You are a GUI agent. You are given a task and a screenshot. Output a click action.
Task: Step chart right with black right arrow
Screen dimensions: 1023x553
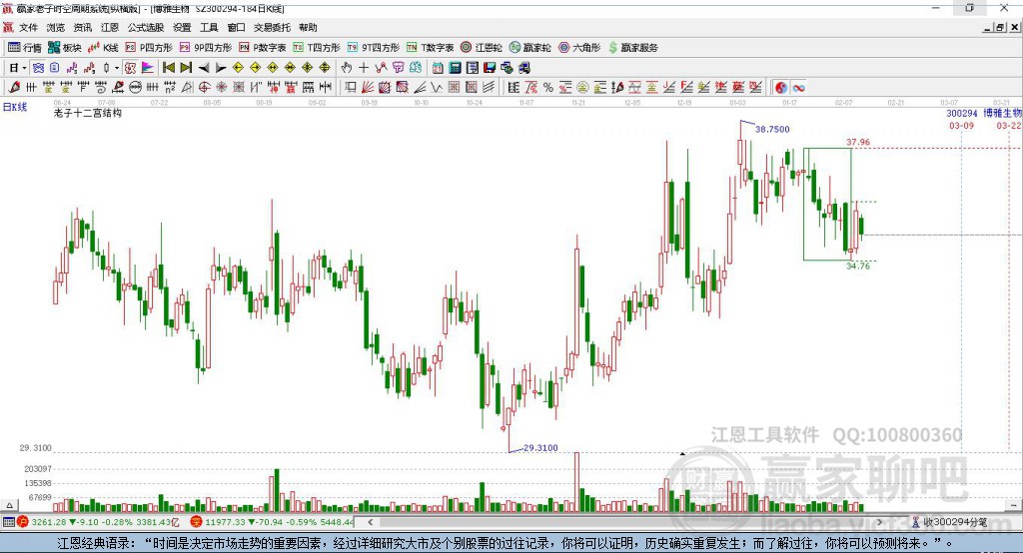(x=221, y=68)
